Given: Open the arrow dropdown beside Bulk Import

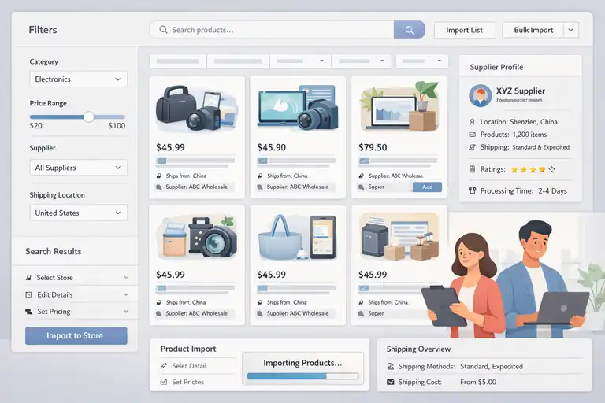Looking at the screenshot, I should click(x=570, y=30).
